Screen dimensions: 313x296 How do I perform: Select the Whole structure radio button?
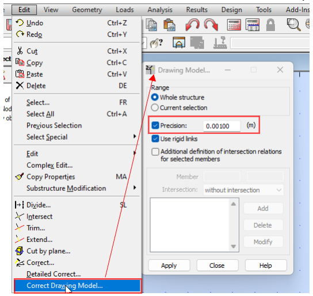(x=155, y=97)
